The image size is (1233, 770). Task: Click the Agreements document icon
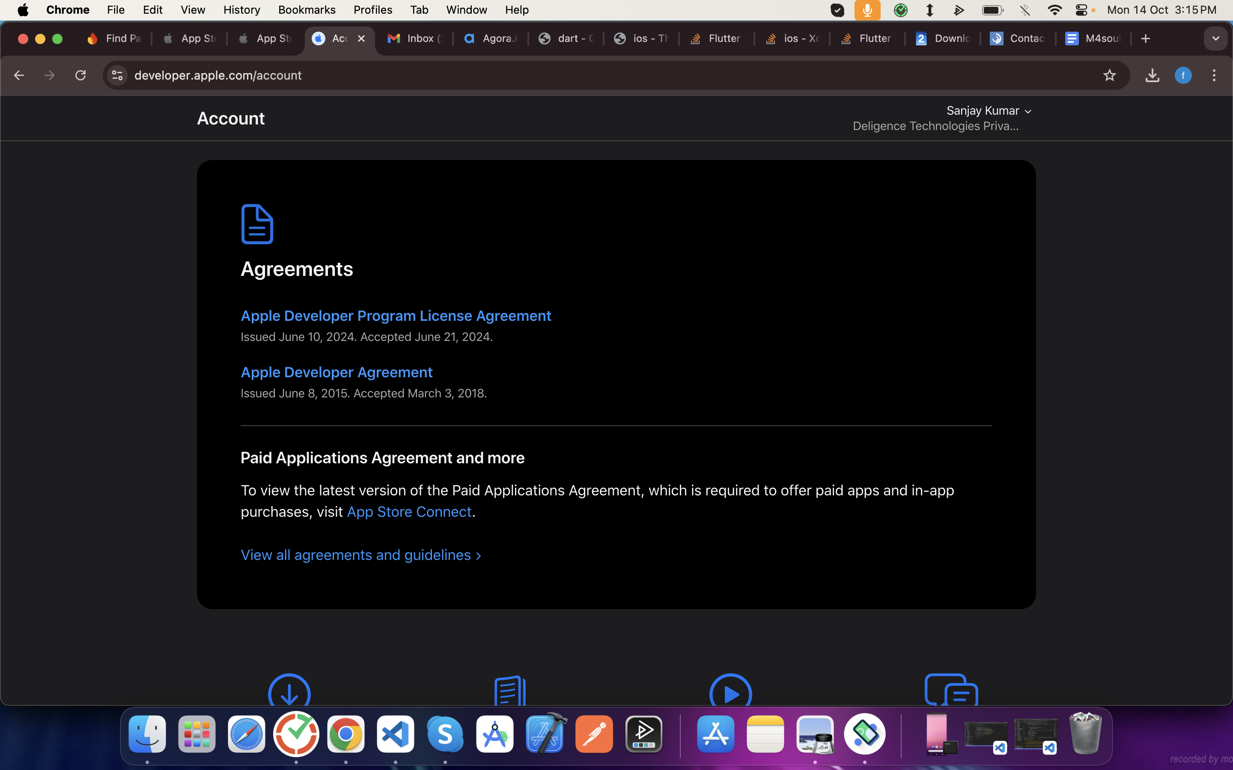[257, 224]
